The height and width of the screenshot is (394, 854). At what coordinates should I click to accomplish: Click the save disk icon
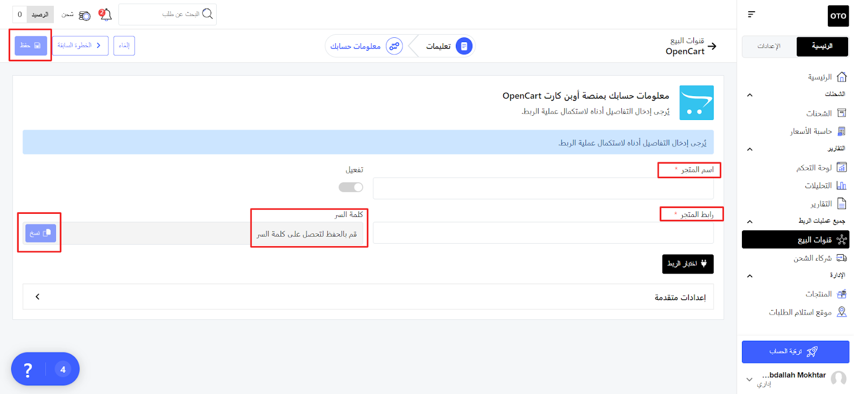pyautogui.click(x=37, y=45)
